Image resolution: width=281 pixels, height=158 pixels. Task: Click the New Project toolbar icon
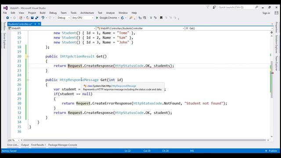tap(21, 18)
